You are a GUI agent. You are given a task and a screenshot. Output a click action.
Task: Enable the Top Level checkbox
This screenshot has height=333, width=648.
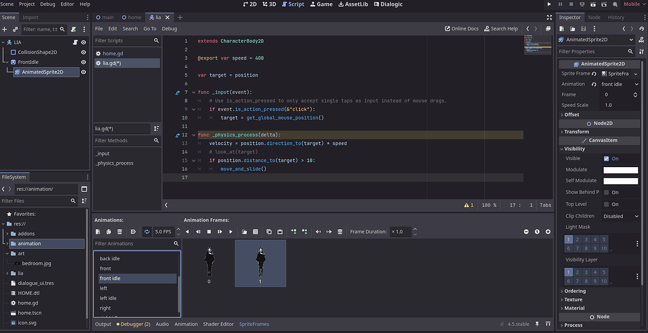pyautogui.click(x=606, y=204)
